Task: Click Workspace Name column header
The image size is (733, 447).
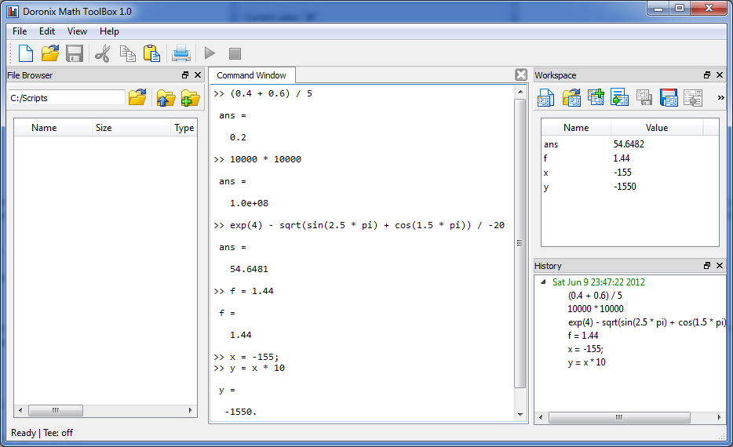Action: (x=576, y=128)
